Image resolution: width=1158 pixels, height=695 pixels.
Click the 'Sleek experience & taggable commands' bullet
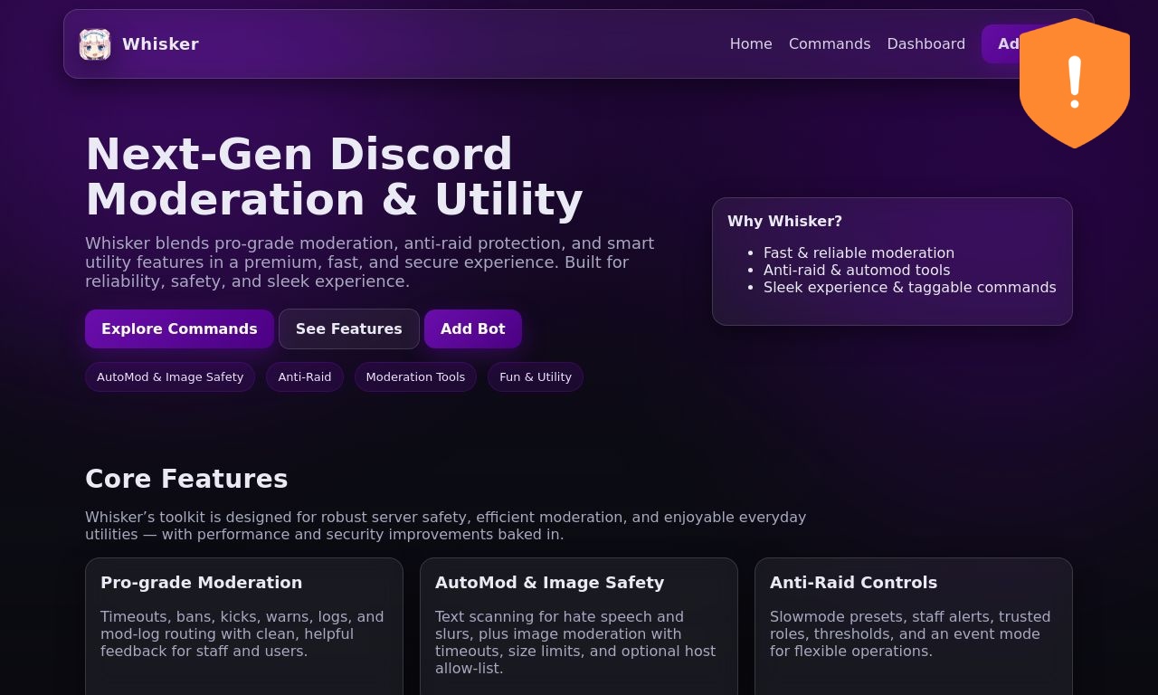pyautogui.click(x=910, y=288)
